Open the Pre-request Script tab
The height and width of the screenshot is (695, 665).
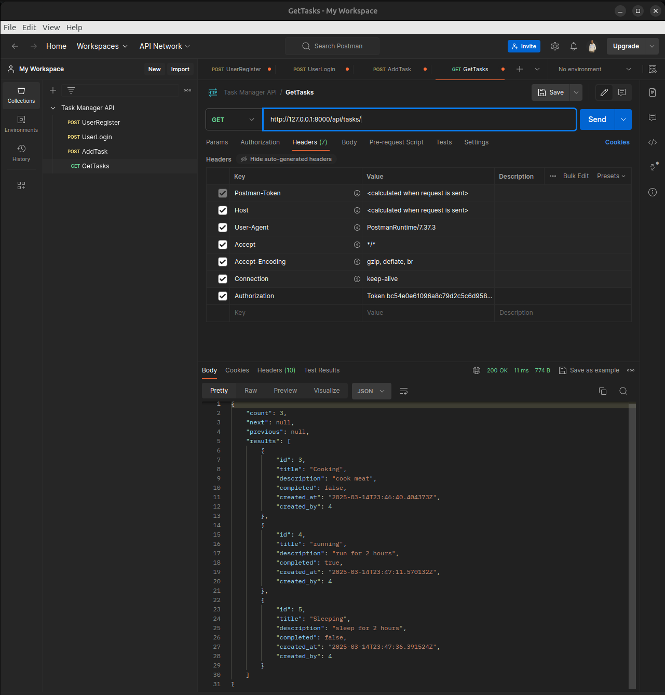point(397,142)
